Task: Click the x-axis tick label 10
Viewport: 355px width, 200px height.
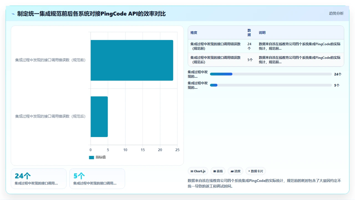Action: pos(125,150)
